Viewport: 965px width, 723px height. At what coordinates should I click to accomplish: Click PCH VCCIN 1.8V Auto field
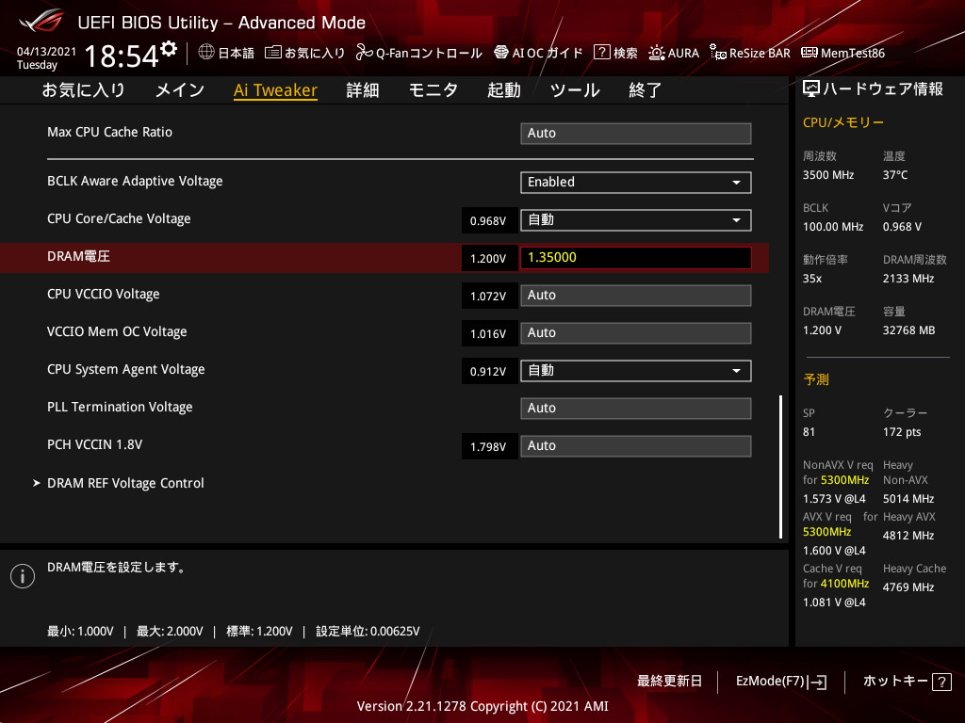[x=636, y=446]
